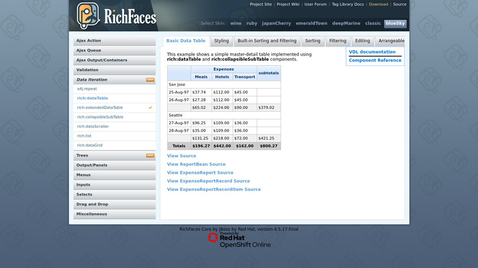
Task: Expand the Output/Panels section
Action: (114, 165)
